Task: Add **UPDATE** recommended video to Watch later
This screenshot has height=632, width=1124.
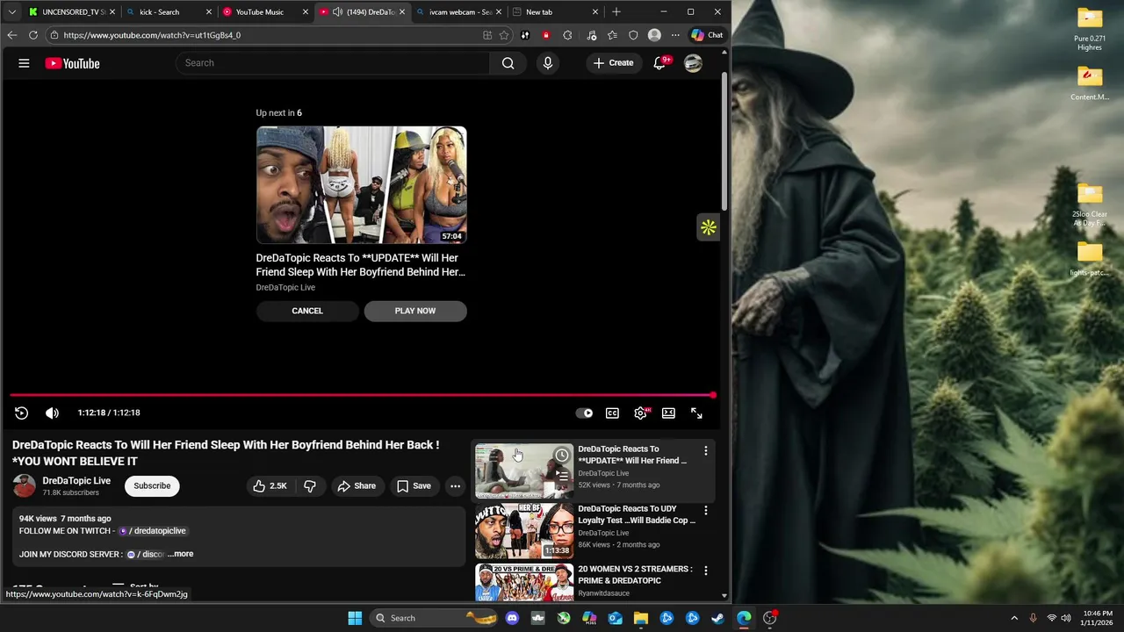Action: [x=562, y=456]
